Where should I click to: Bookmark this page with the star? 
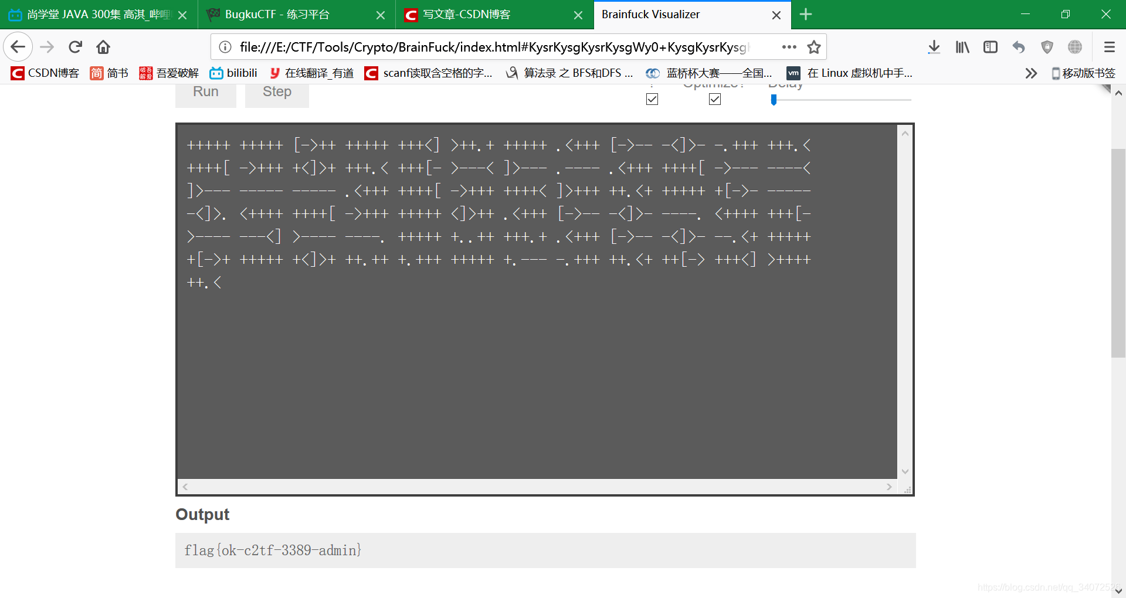[x=814, y=47]
